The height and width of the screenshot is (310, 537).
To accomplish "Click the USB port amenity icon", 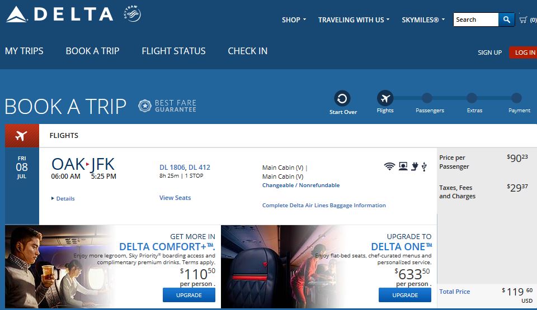I will 424,166.
